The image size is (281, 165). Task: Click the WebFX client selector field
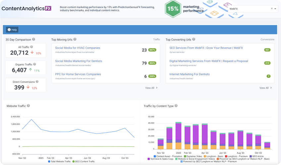(x=253, y=9)
